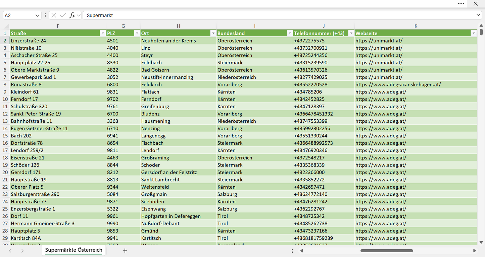Click the Insert Function fx icon

[x=72, y=15]
